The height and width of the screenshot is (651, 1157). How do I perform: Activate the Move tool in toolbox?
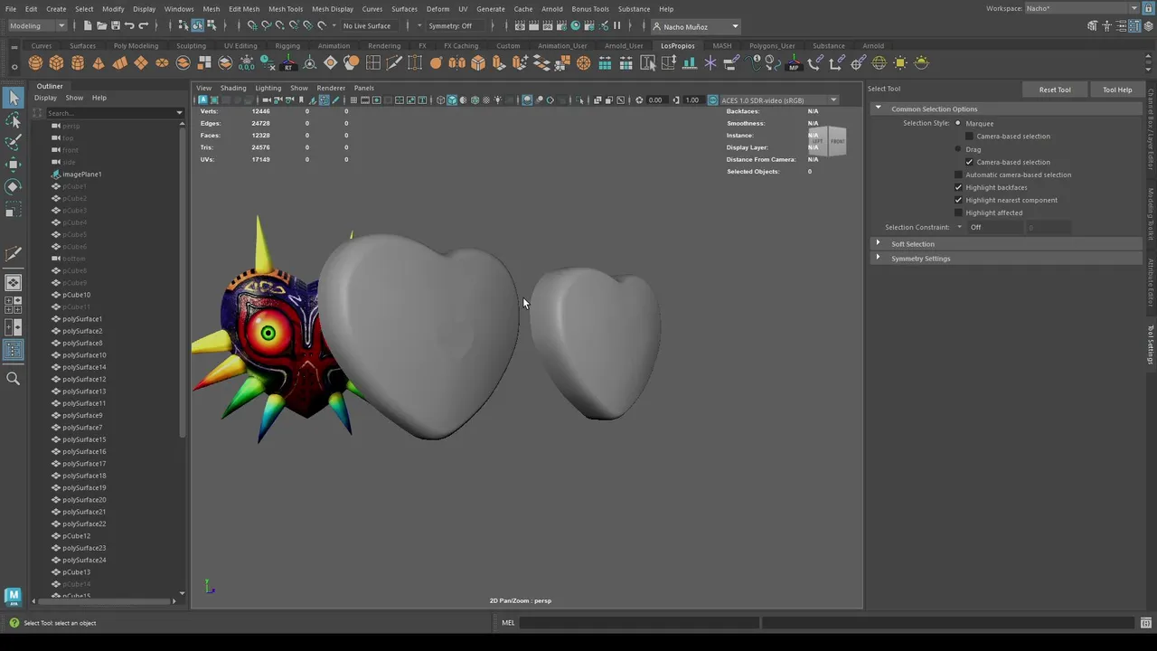coord(13,164)
